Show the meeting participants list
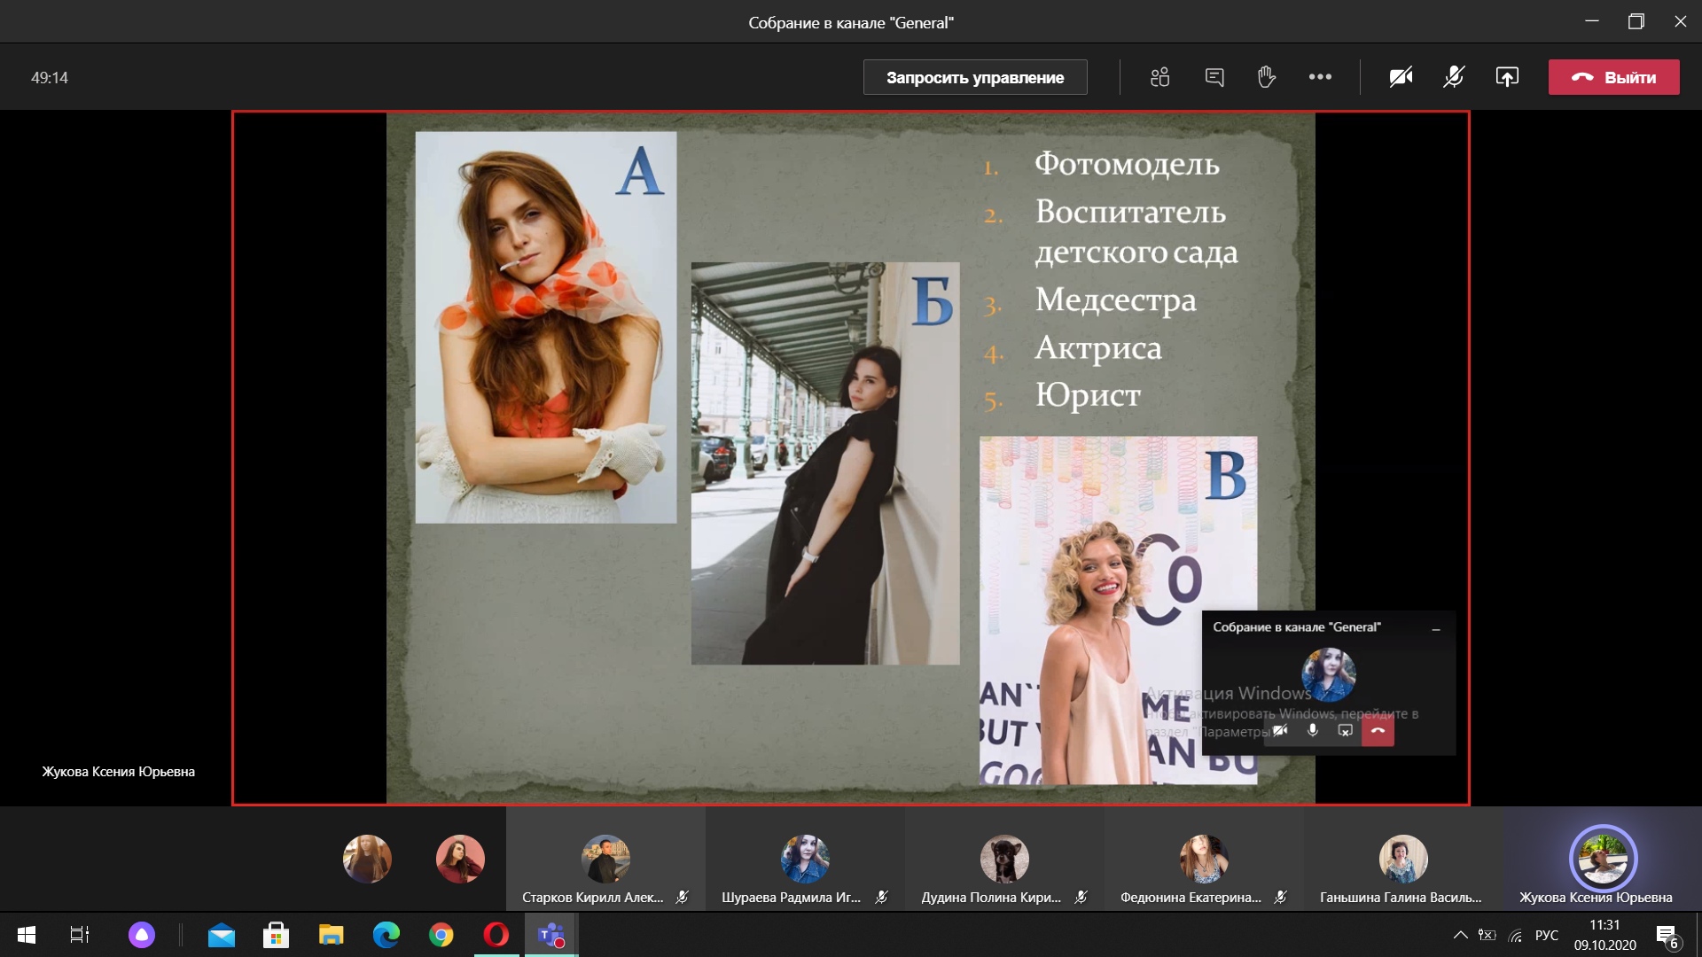The height and width of the screenshot is (957, 1702). pos(1159,77)
